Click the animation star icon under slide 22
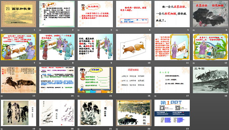Viewport: 229px width, 130px height. click(117, 129)
